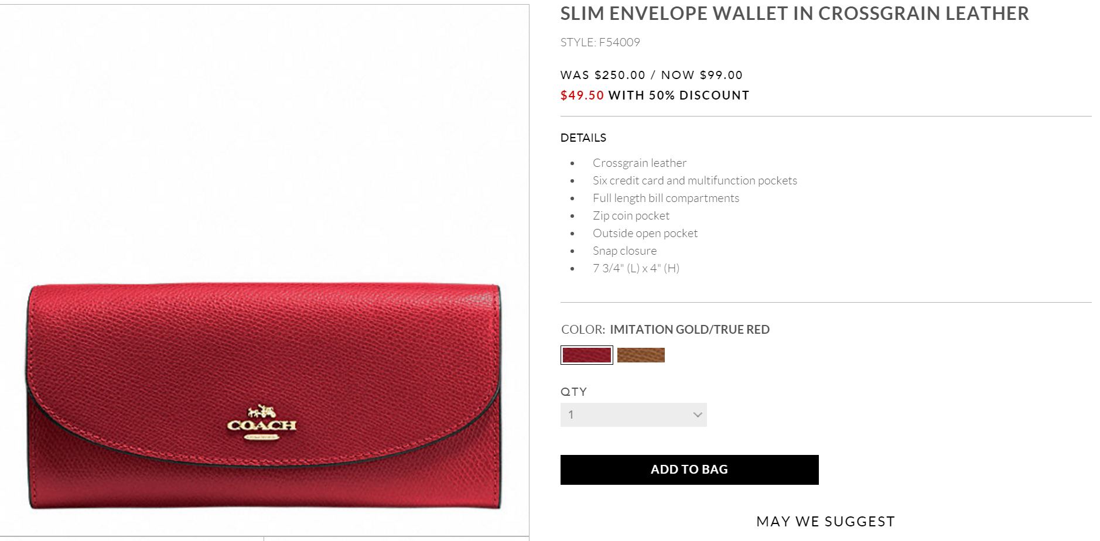Click the Imitation Gold/True Red color label
Screen dimensions: 1100x541
click(689, 330)
